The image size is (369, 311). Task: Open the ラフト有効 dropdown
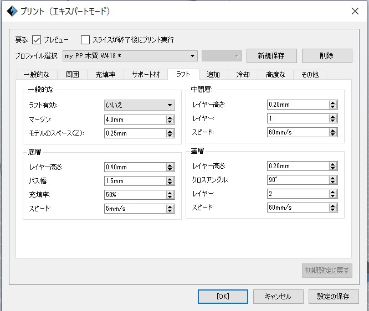pyautogui.click(x=140, y=105)
